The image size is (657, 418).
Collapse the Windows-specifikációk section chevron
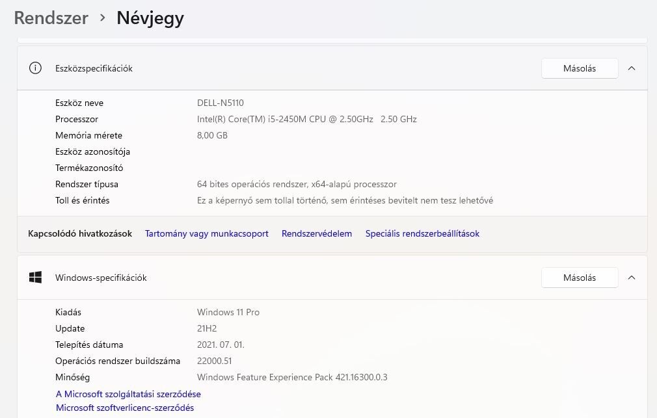(631, 278)
